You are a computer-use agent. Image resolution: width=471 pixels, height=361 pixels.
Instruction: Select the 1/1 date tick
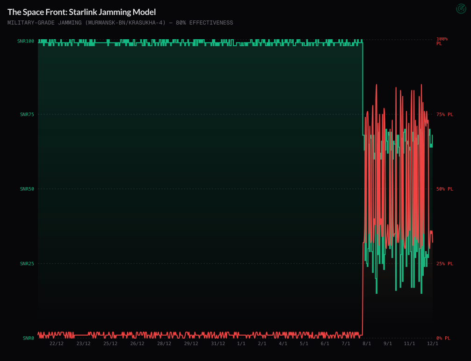241,343
